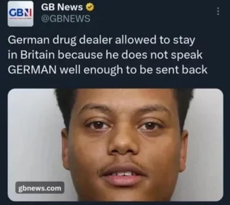Image resolution: width=230 pixels, height=205 pixels.
Task: Open the @GBNEWS handle link
Action: [x=66, y=19]
